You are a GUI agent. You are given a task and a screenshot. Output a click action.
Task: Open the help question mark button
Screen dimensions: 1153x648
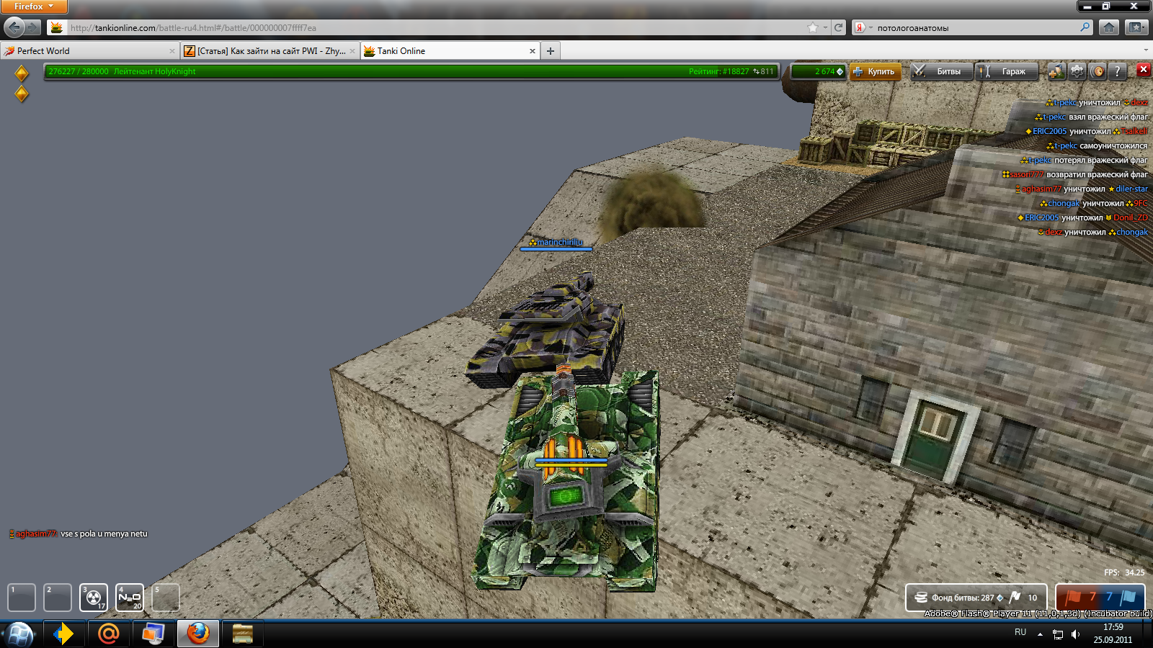1118,71
